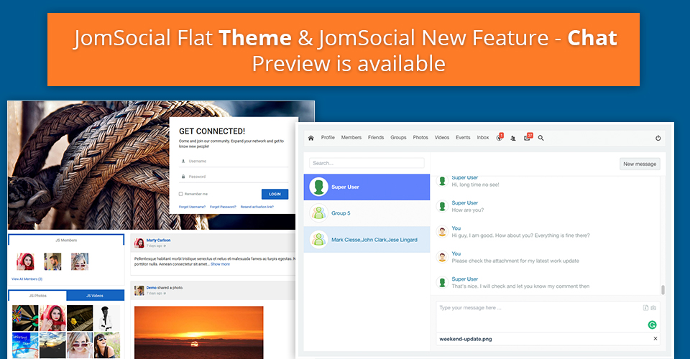Screen dimensions: 690x359
Task: Open the envelope messages icon with badge
Action: pos(527,138)
